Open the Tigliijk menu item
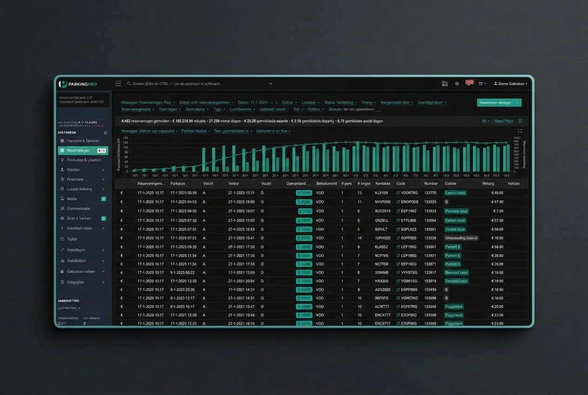The width and height of the screenshot is (588, 395). 83,239
